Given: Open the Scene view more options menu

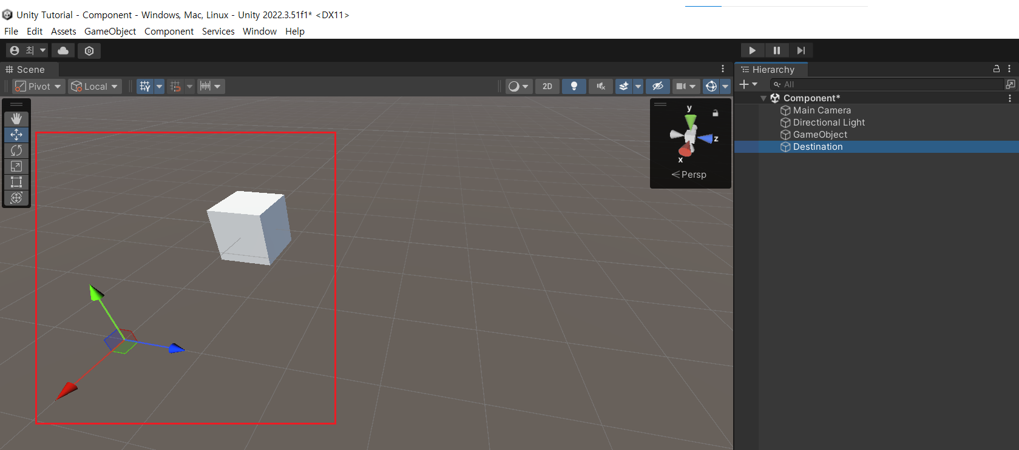Looking at the screenshot, I should (x=723, y=69).
